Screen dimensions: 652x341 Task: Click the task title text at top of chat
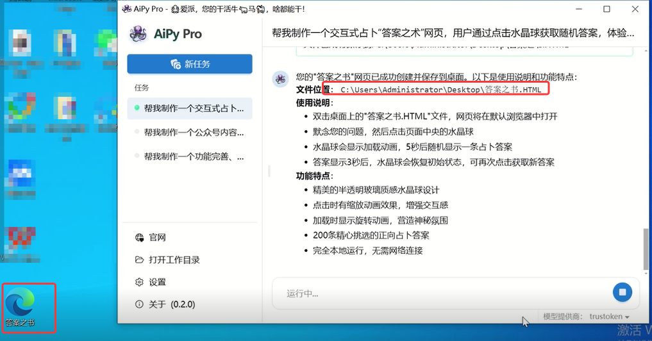coord(453,33)
